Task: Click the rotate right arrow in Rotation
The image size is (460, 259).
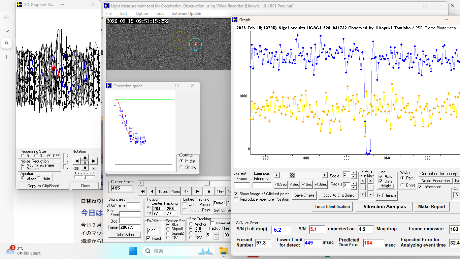Action: pyautogui.click(x=93, y=161)
